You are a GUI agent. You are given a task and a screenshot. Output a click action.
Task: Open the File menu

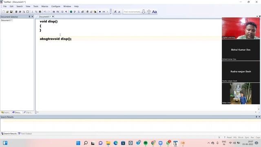[x=5, y=7]
